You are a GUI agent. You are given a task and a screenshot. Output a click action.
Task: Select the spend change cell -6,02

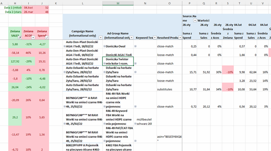pos(42,87)
